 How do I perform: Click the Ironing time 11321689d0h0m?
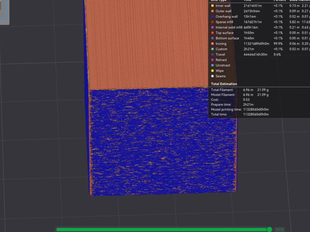[257, 44]
